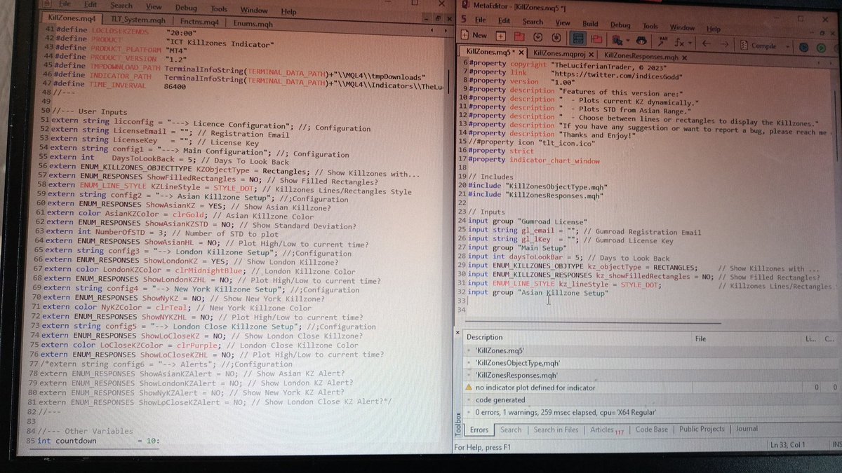The width and height of the screenshot is (842, 473).
Task: Select the '0 errors, 1 warnings' summary row
Action: tap(649, 412)
